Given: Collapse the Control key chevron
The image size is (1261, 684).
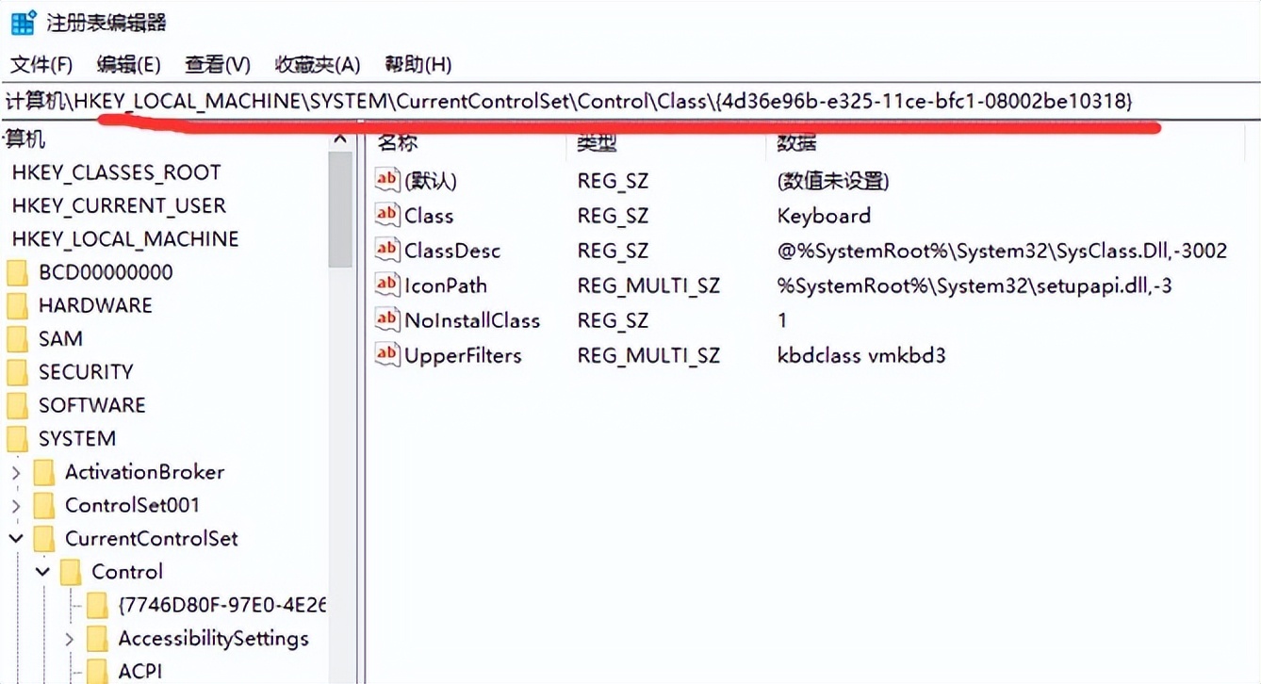Looking at the screenshot, I should (42, 571).
